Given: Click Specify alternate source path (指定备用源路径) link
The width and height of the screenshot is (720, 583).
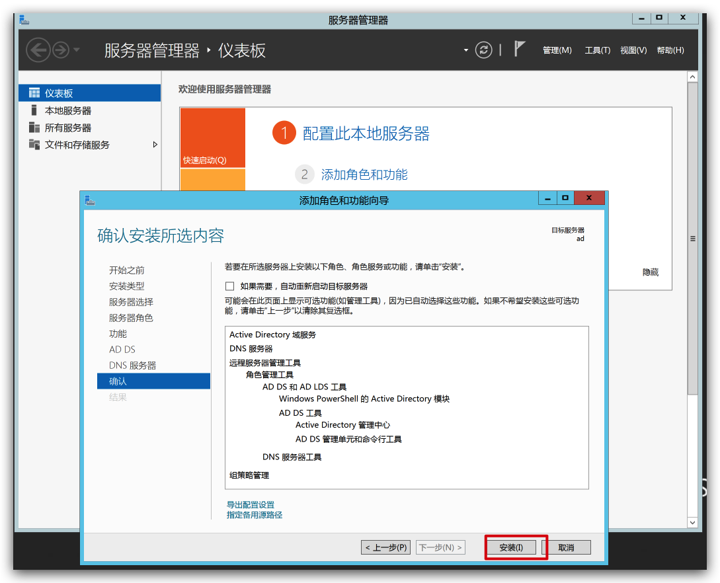Looking at the screenshot, I should coord(254,515).
